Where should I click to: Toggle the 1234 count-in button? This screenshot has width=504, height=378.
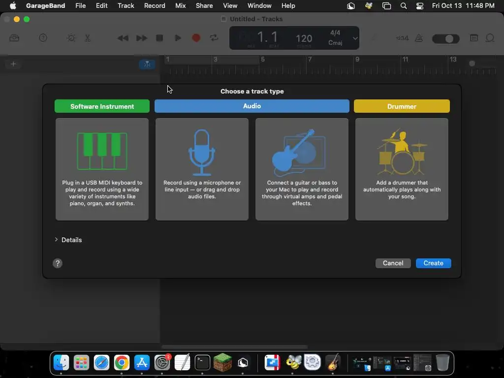[x=403, y=38]
